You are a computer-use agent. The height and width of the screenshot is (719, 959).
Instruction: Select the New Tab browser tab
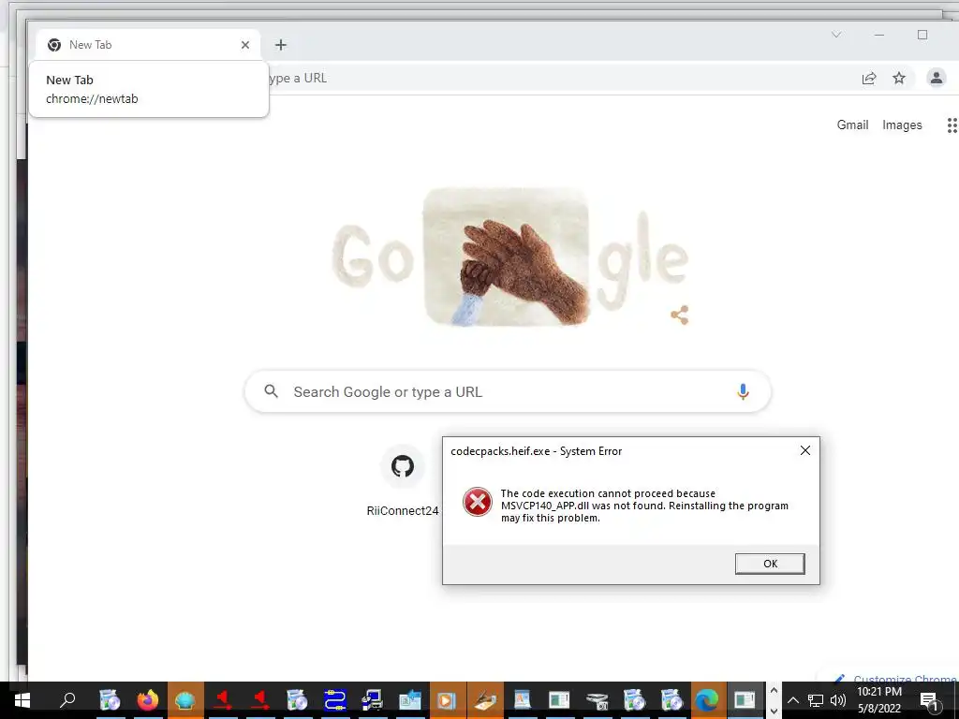tap(148, 45)
